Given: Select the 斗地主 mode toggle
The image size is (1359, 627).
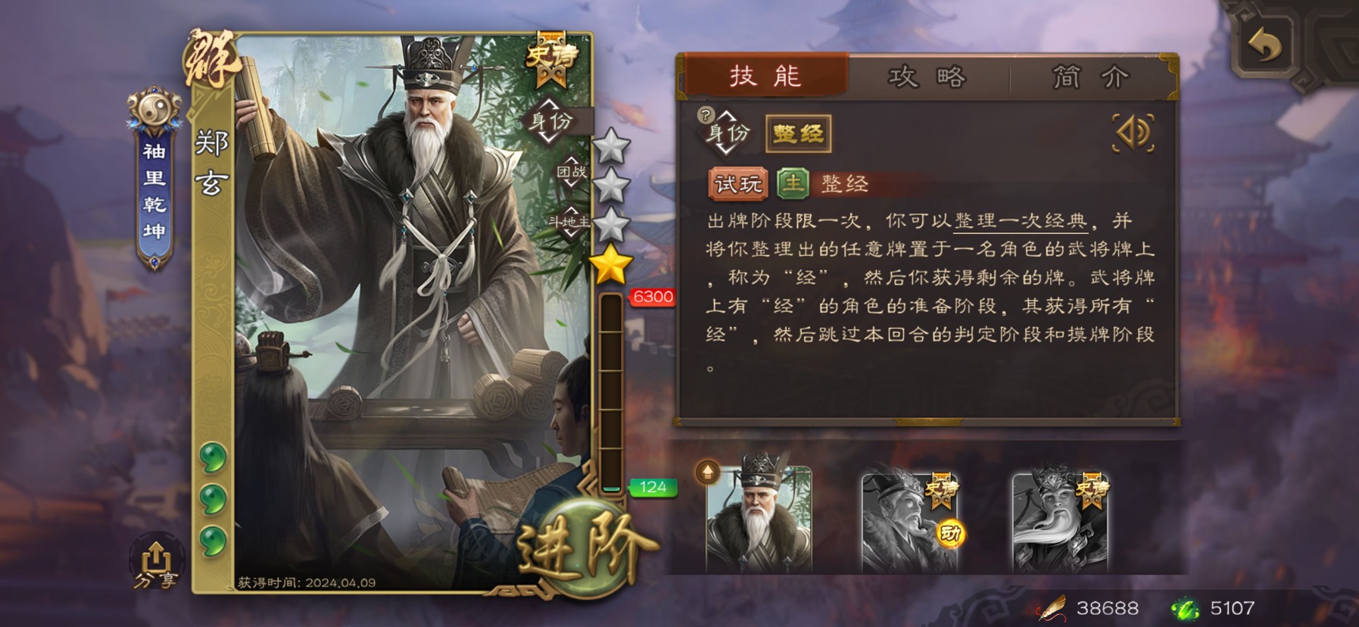Looking at the screenshot, I should (569, 221).
